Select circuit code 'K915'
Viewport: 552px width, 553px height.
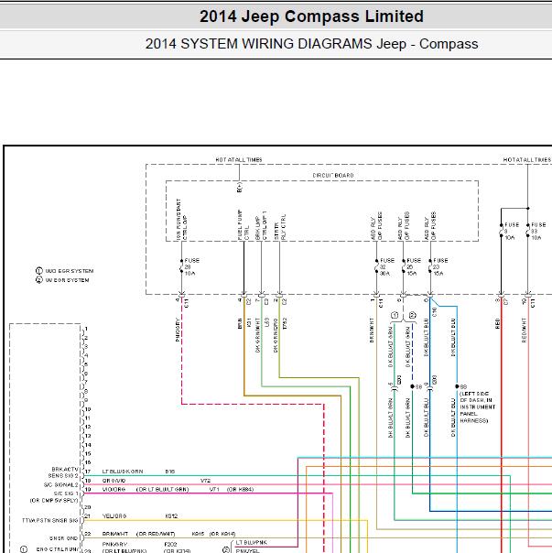click(x=199, y=534)
